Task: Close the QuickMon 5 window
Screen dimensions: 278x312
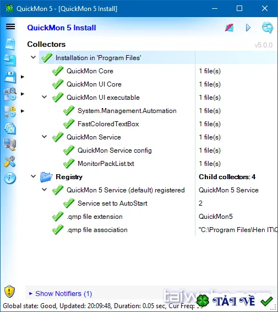Action: (265, 9)
